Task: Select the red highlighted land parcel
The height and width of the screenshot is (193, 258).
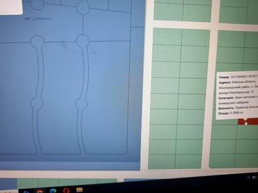Action: pos(248,122)
